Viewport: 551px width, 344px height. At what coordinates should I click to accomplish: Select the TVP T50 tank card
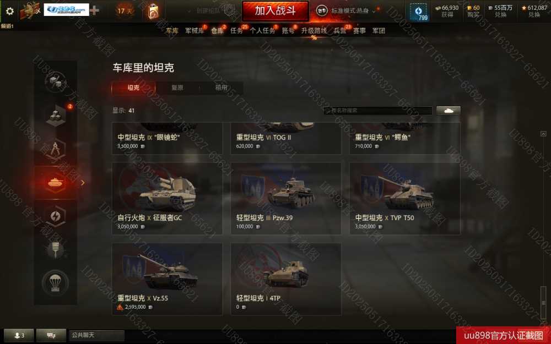pos(404,198)
